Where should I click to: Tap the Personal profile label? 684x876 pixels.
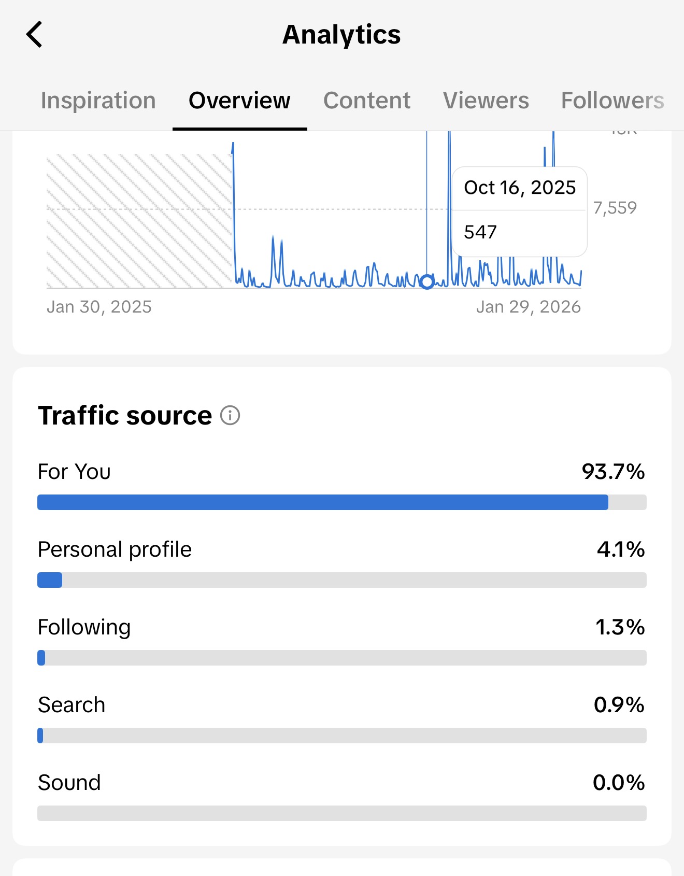(115, 549)
